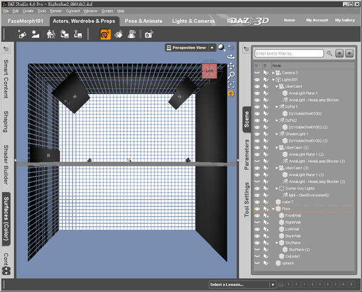This screenshot has width=362, height=292.
Task: Open the Render menu
Action: pyautogui.click(x=56, y=11)
